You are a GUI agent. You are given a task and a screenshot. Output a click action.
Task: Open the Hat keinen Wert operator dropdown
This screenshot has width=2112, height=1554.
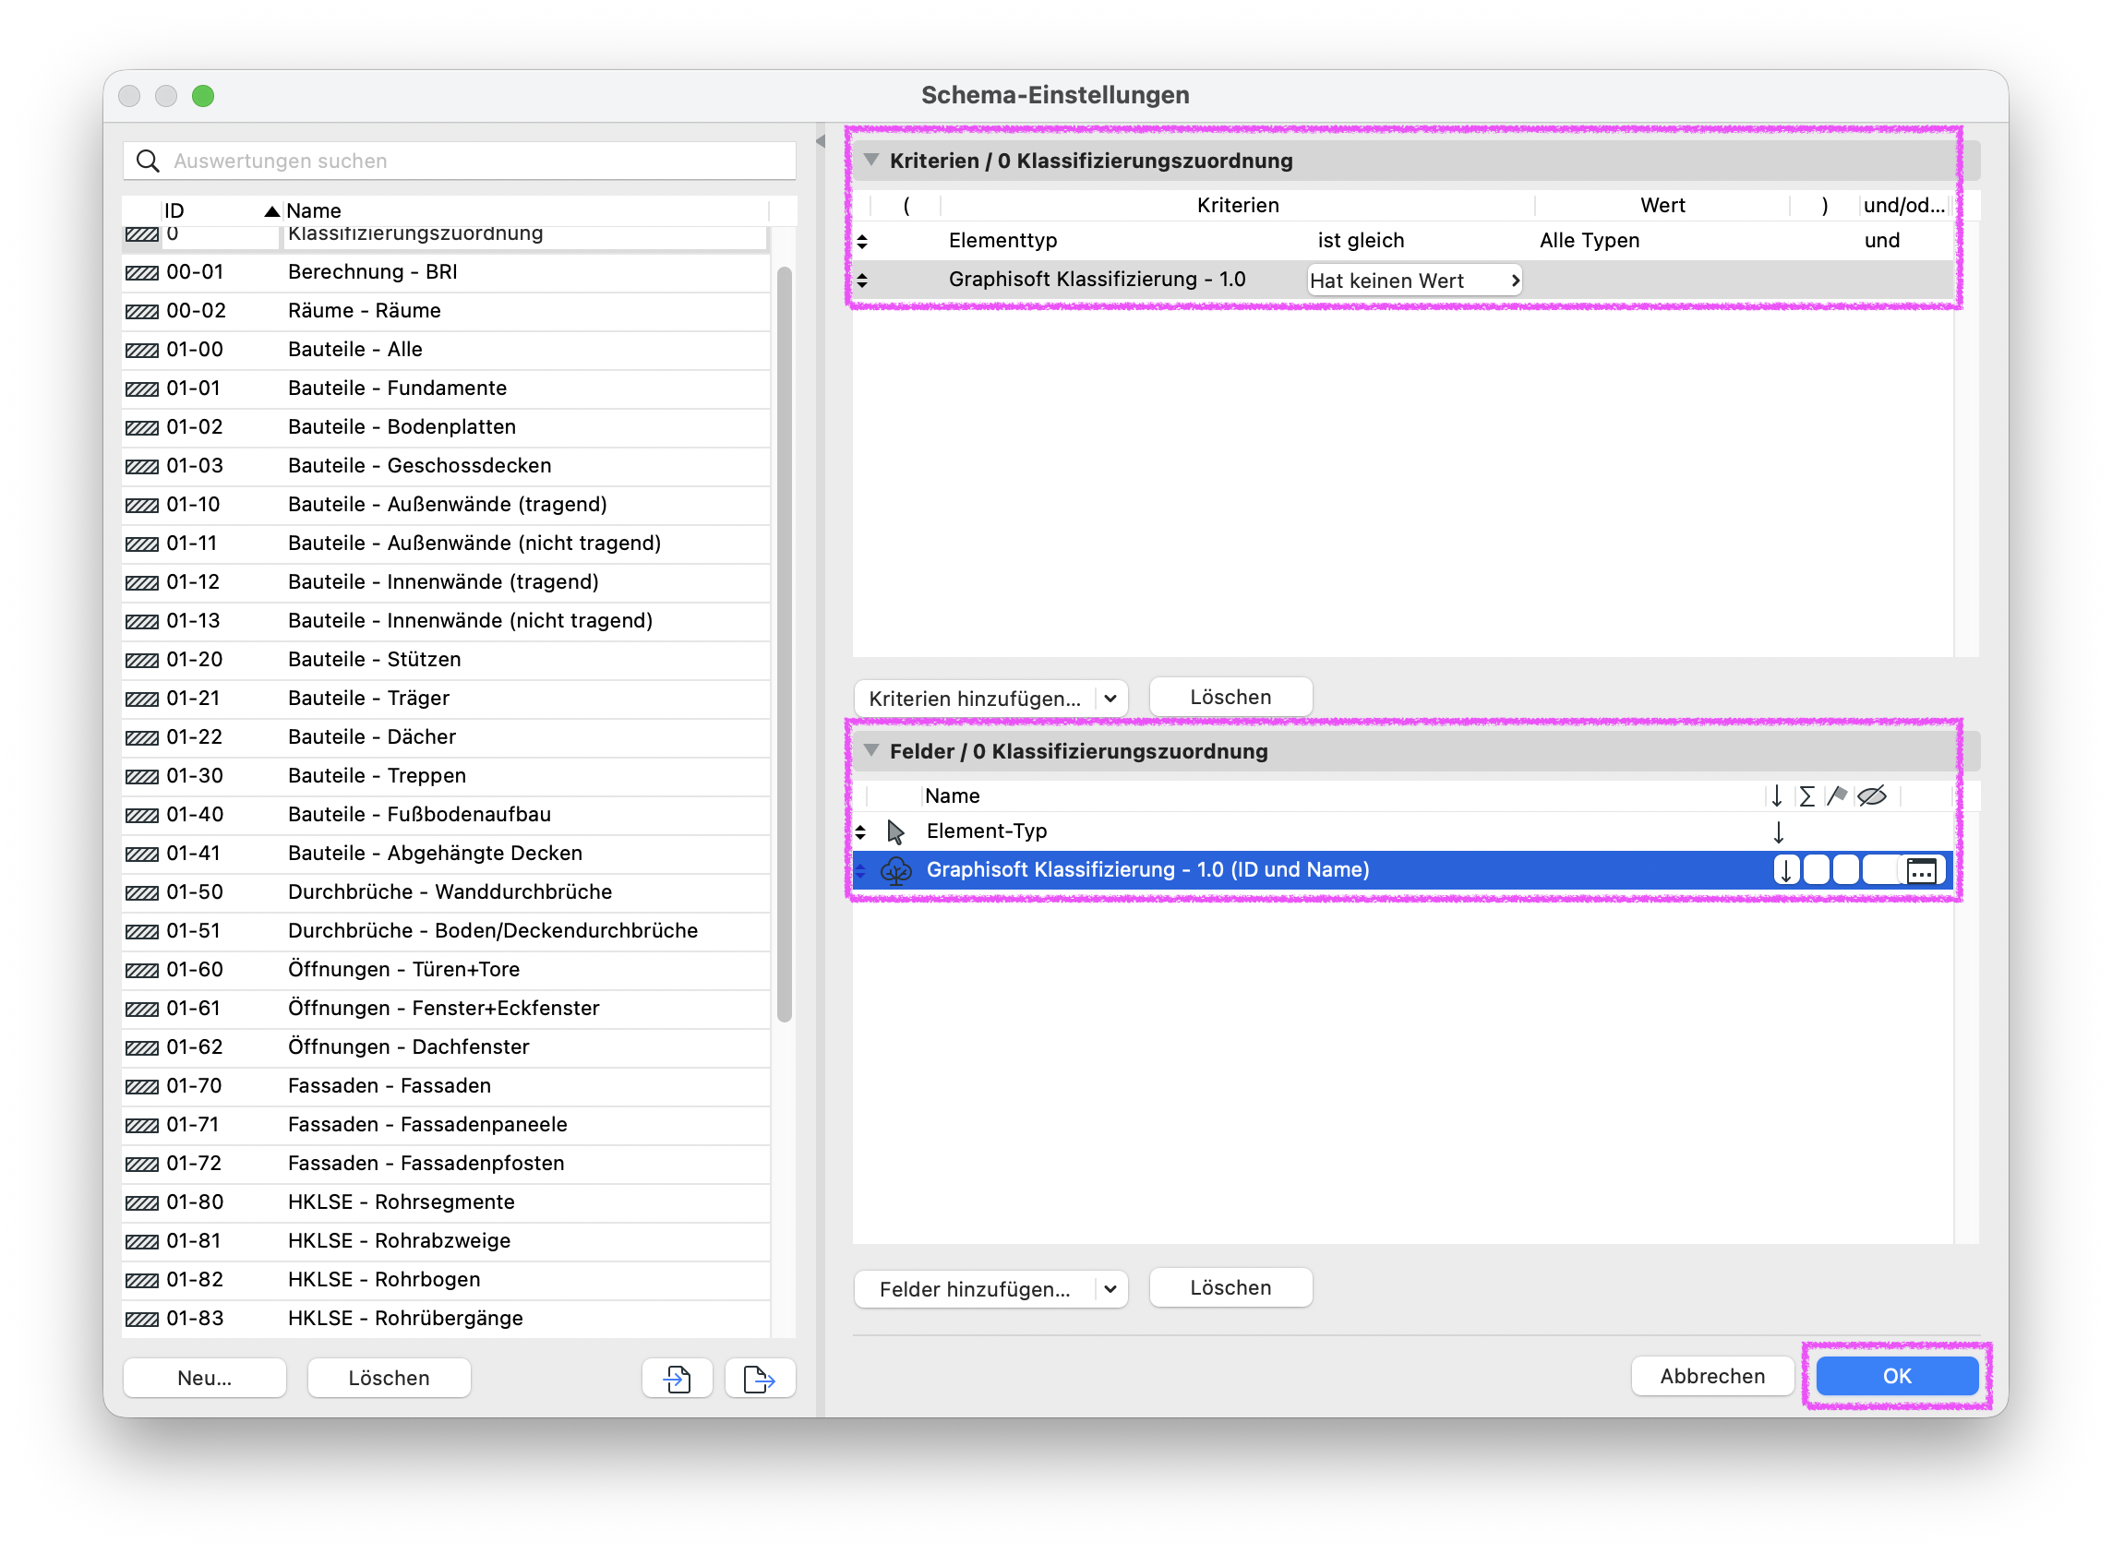click(1414, 281)
